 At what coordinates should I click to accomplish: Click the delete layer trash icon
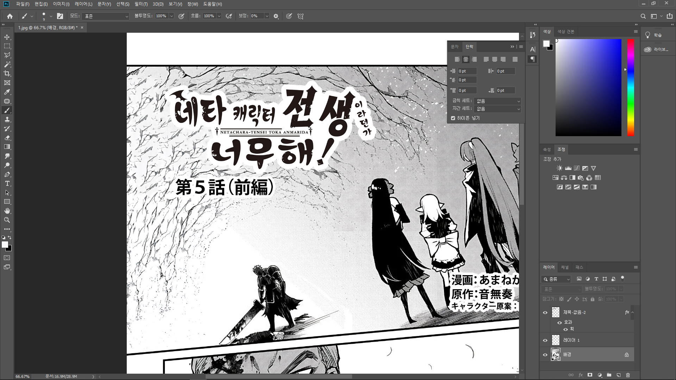[628, 375]
